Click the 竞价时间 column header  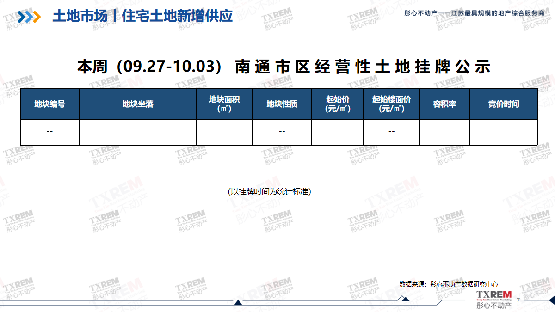(x=504, y=104)
